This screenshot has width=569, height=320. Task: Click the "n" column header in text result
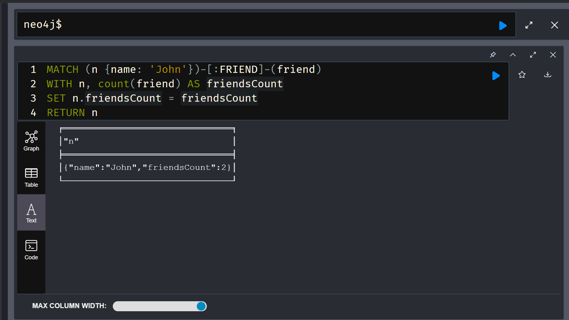pyautogui.click(x=71, y=141)
